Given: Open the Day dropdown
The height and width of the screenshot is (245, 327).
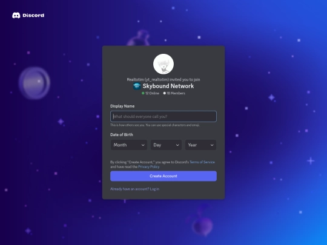Looking at the screenshot, I should click(166, 145).
